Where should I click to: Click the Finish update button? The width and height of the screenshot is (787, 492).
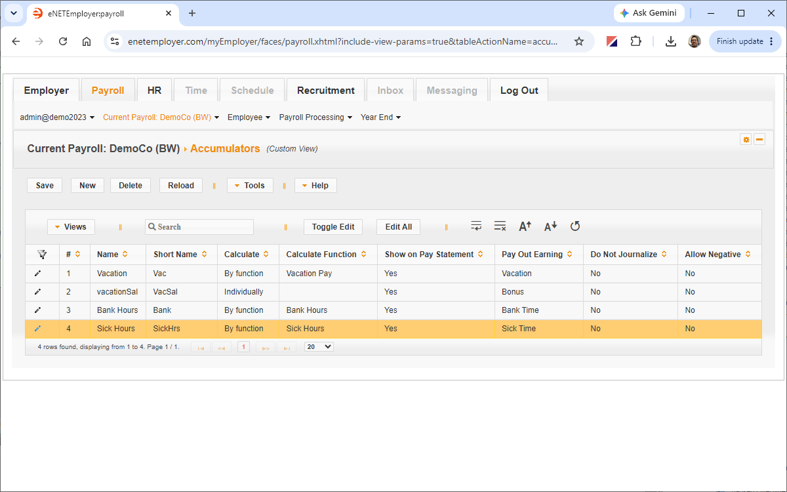click(745, 41)
